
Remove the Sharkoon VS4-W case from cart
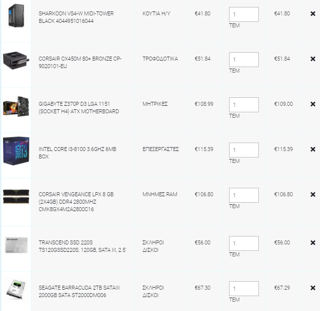[313, 14]
